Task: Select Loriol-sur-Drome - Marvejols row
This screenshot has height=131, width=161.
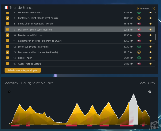Action: 80,47
